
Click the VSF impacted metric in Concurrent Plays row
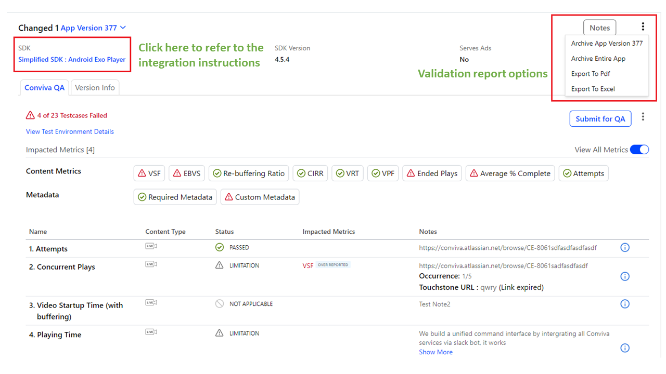click(x=308, y=265)
